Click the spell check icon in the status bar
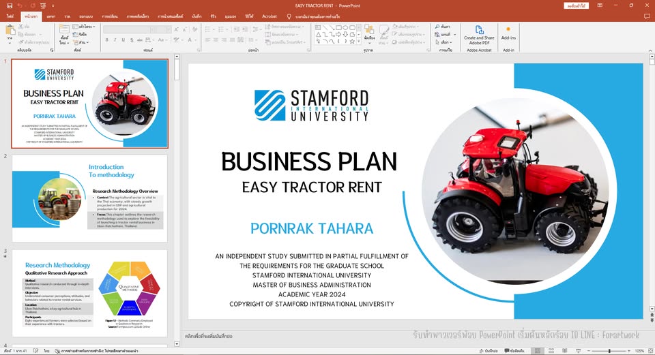The width and height of the screenshot is (655, 355). (x=36, y=351)
